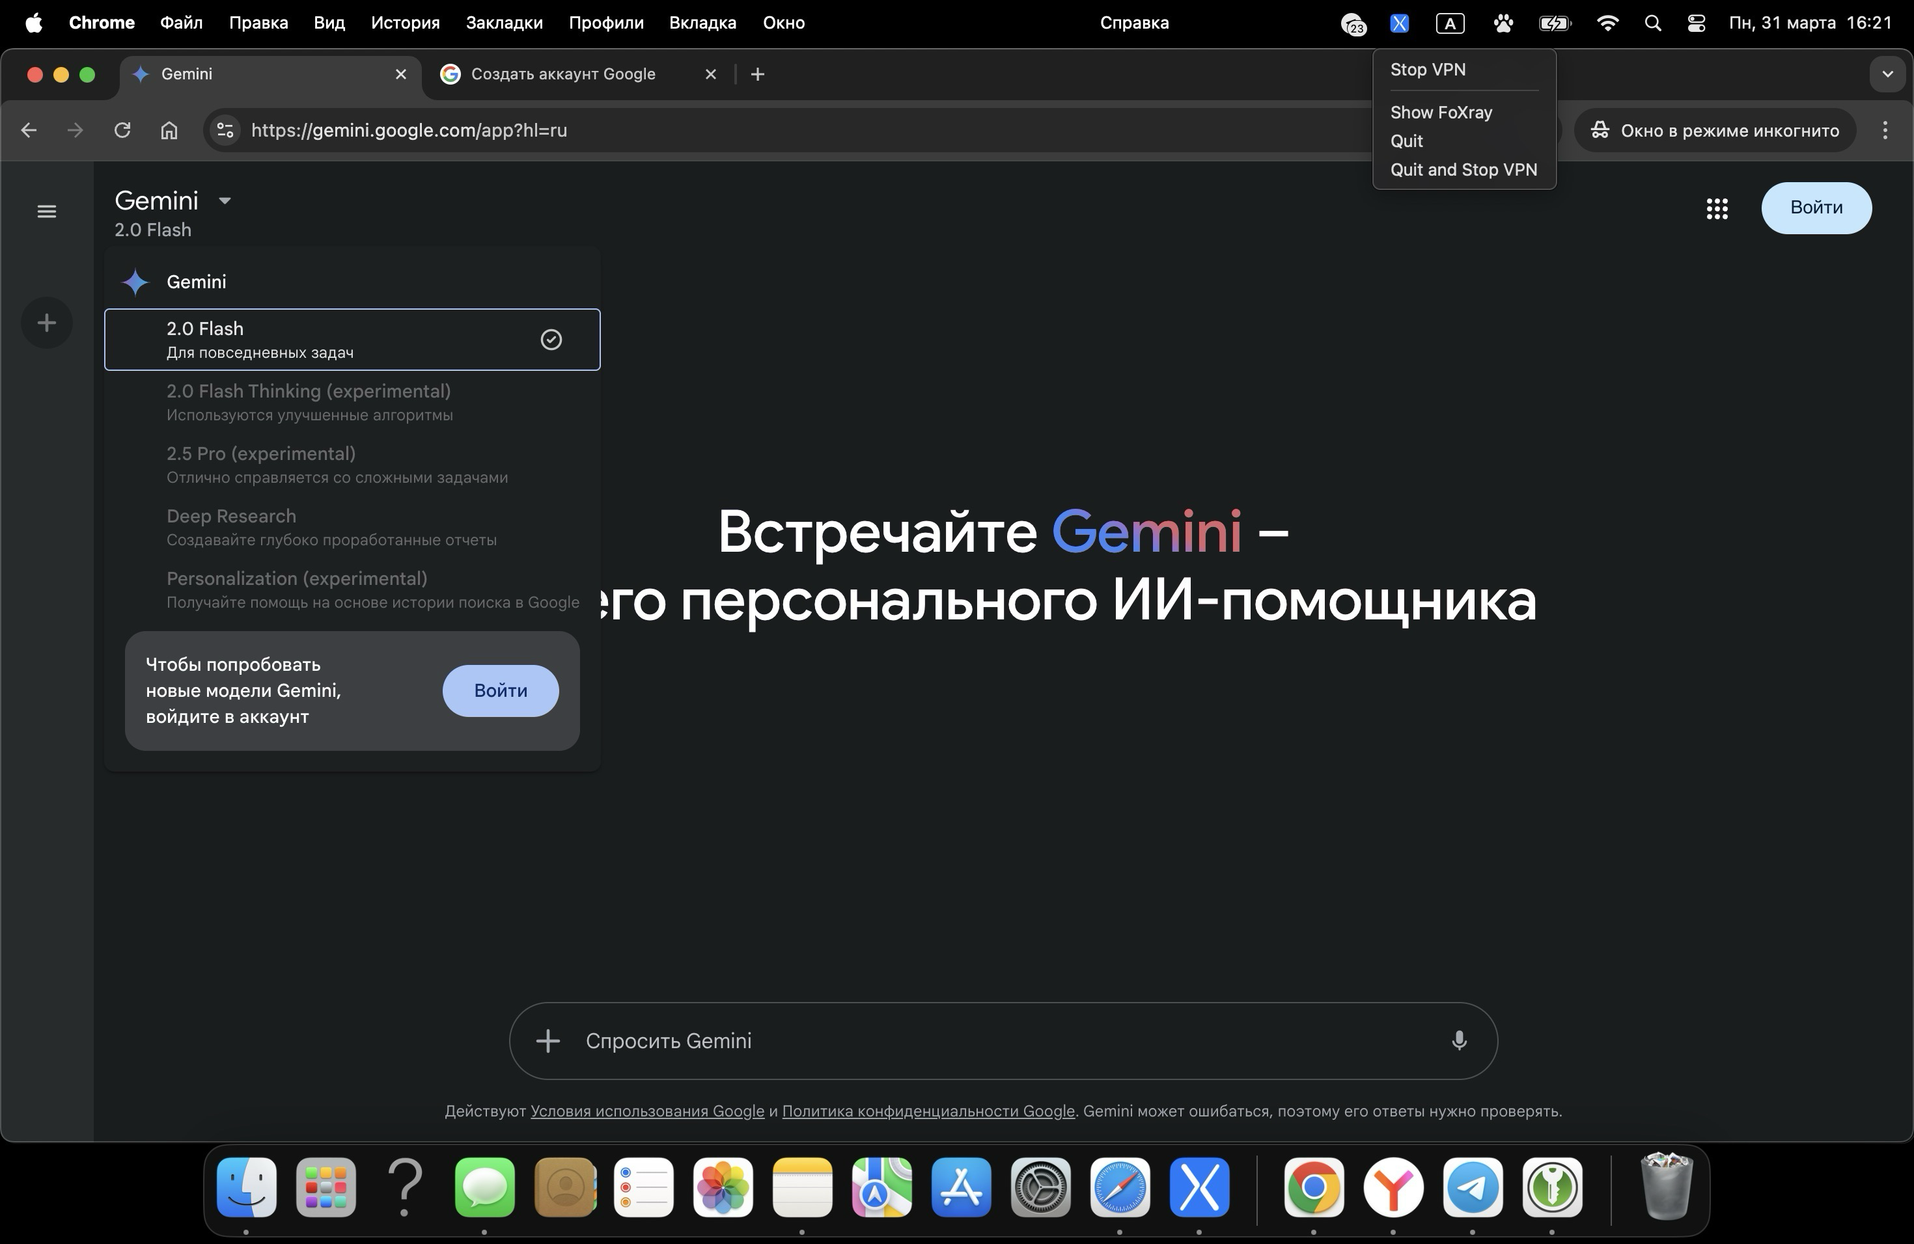Image resolution: width=1914 pixels, height=1244 pixels.
Task: Collapse the Gemini model dropdown arrow
Action: (225, 201)
